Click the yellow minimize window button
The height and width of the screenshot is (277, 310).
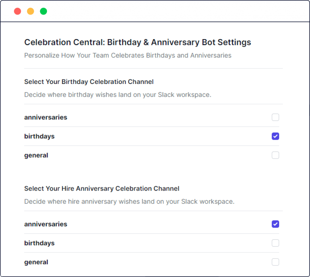coord(30,11)
